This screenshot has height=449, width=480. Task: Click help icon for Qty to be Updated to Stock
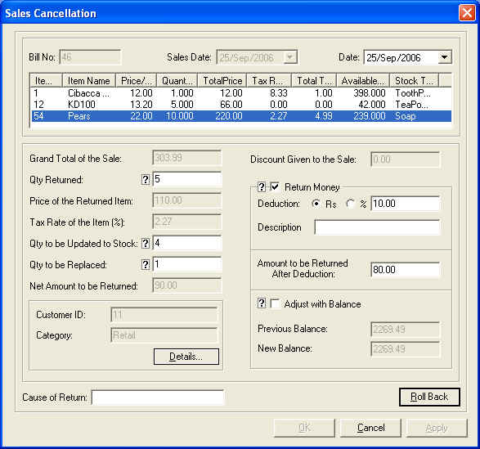coord(146,244)
